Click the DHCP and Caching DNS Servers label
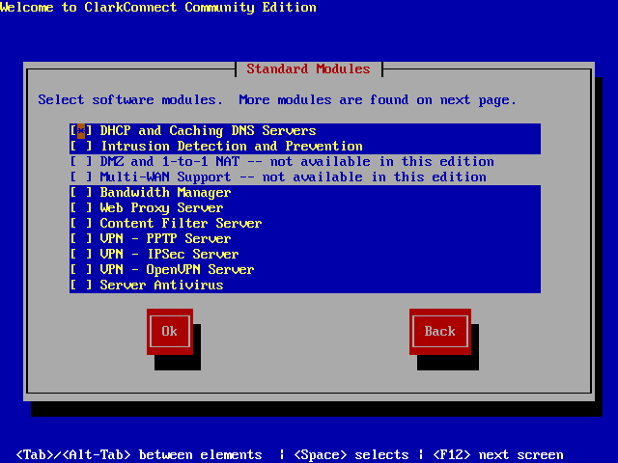This screenshot has width=618, height=463. coord(209,131)
